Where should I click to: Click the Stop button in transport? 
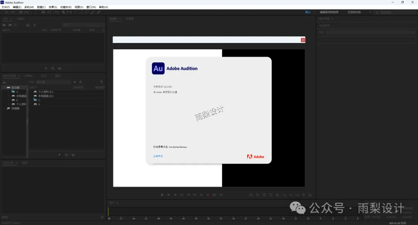click(x=162, y=195)
